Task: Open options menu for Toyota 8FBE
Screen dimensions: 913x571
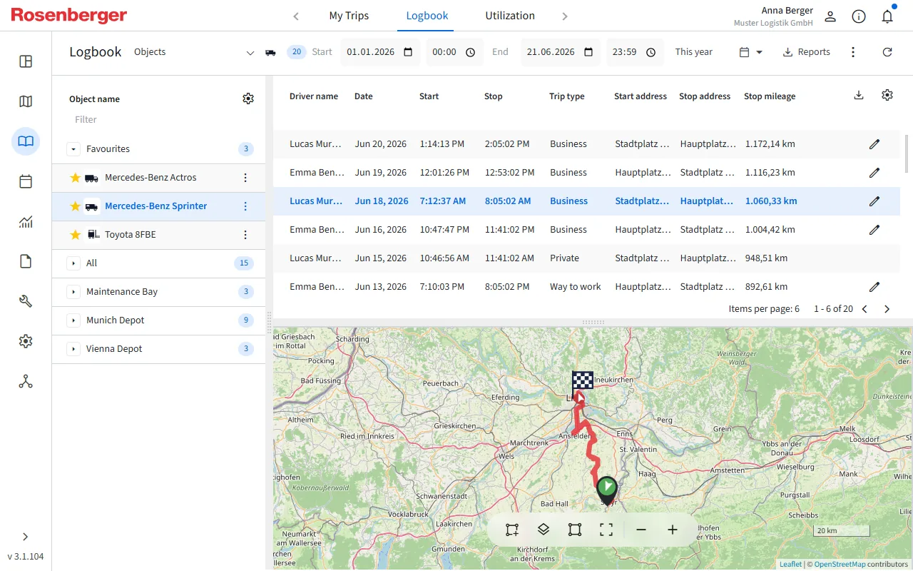Action: [245, 235]
